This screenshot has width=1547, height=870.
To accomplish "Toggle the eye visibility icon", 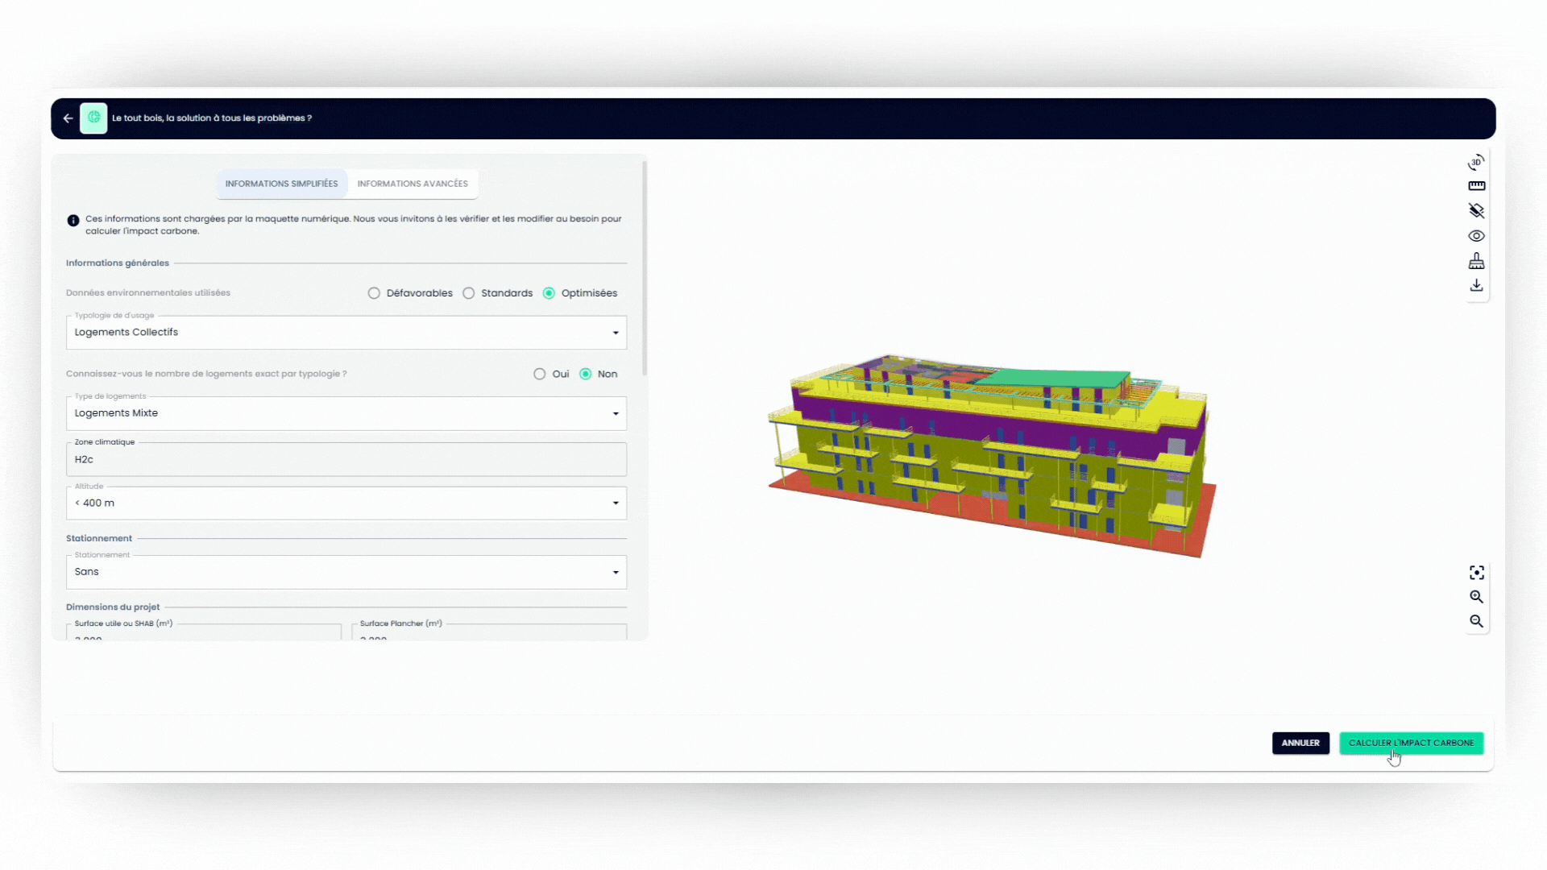I will click(1476, 236).
